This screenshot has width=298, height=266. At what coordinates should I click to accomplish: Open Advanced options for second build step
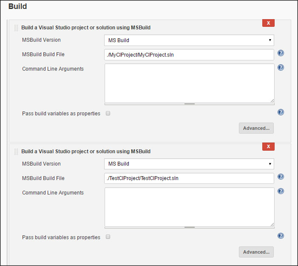pos(256,252)
